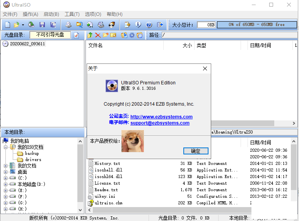The height and width of the screenshot is (221, 299).
Task: Expand the 桌面 tree node
Action: 5,172
